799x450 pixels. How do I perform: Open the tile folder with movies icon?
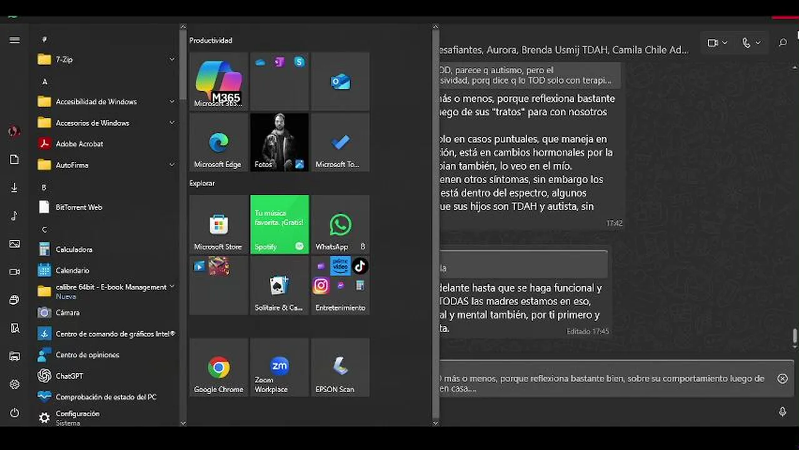218,286
